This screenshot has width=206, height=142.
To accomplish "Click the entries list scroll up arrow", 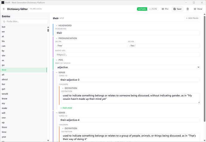I will tap(48, 27).
